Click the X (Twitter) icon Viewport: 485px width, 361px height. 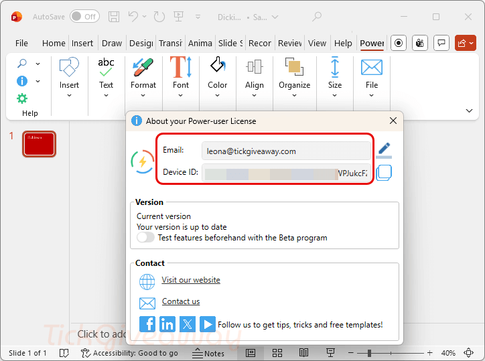click(x=188, y=324)
